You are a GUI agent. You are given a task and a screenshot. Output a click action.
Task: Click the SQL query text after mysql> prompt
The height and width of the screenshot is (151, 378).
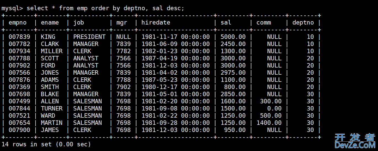pos(105,8)
